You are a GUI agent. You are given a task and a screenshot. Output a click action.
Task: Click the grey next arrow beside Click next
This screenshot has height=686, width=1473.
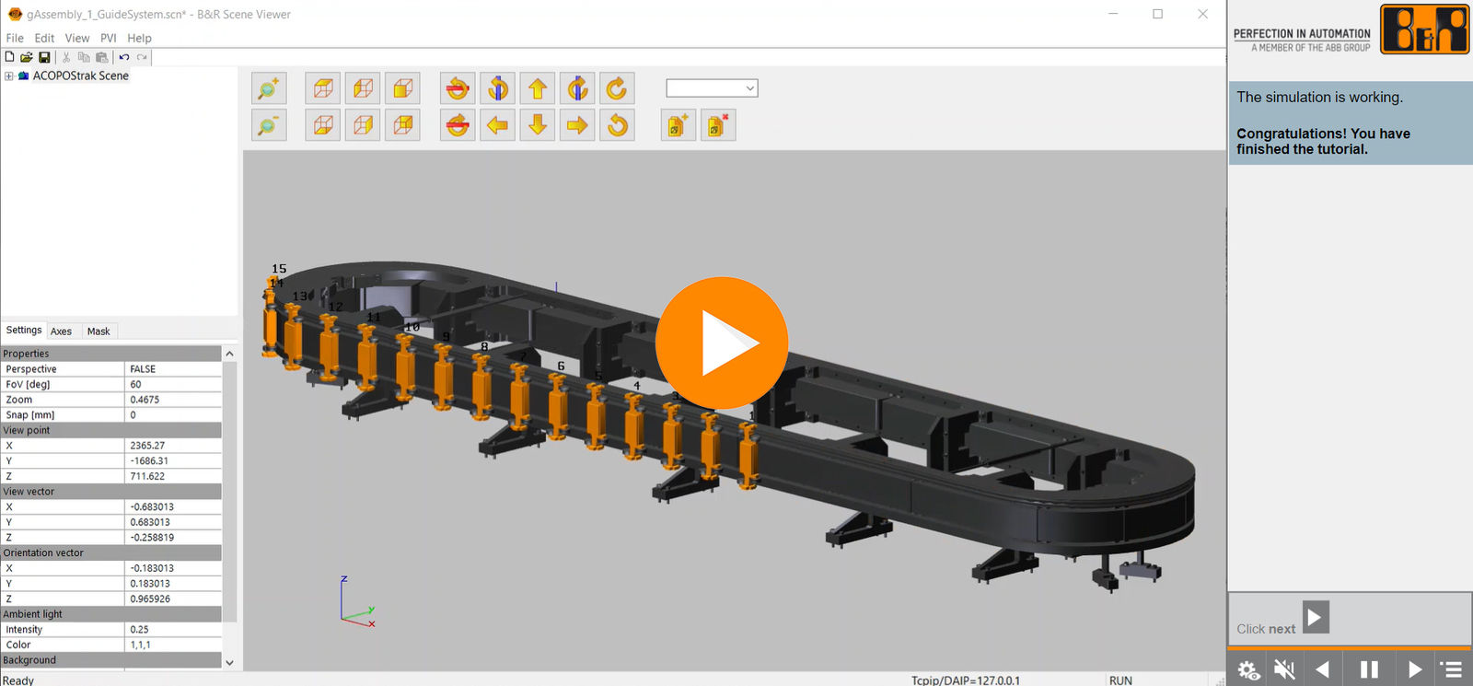pos(1316,617)
